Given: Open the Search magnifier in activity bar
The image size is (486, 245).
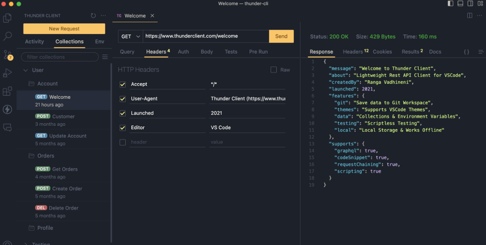Looking at the screenshot, I should click(7, 36).
